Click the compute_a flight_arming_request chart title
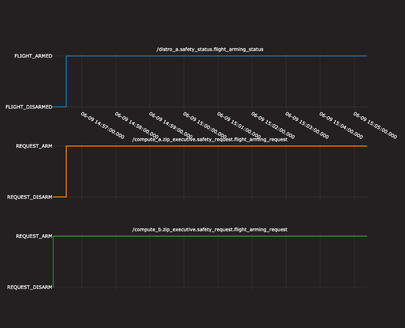 [210, 139]
